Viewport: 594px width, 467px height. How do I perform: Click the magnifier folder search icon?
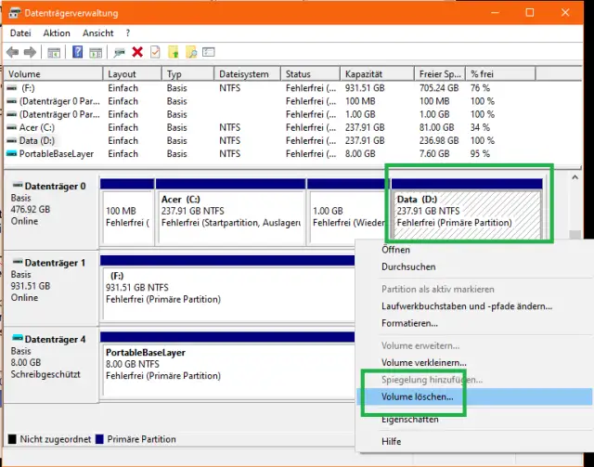coord(192,52)
